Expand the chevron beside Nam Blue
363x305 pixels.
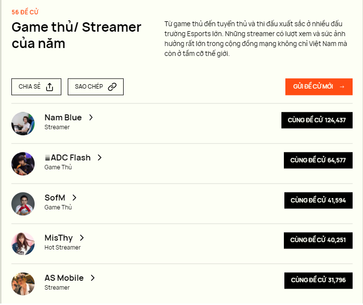(x=91, y=117)
